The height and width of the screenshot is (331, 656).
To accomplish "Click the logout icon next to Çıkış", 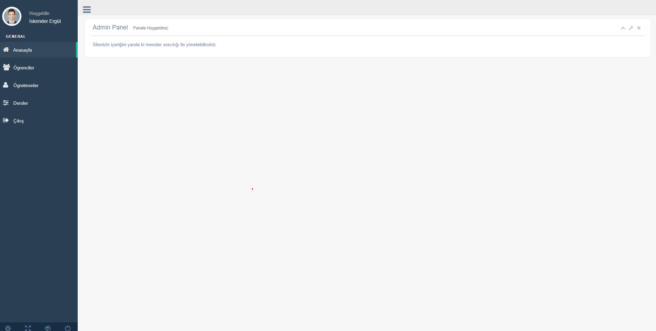I will coord(6,120).
